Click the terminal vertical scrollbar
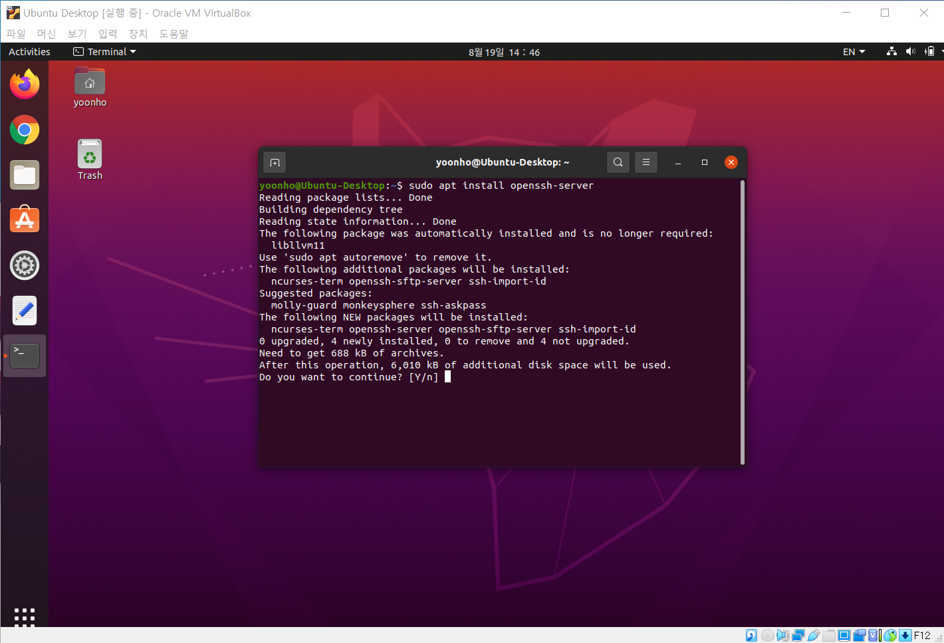The image size is (944, 643). point(742,322)
